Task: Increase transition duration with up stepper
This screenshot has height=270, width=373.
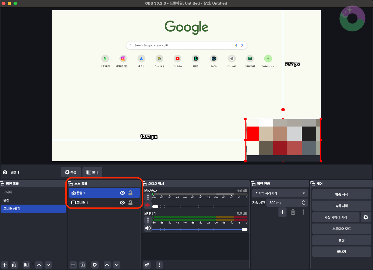Action: [x=304, y=201]
